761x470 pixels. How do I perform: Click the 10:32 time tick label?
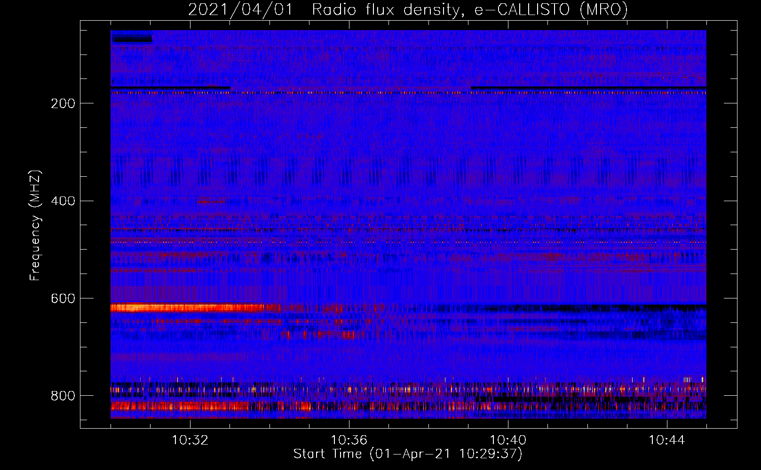click(x=190, y=440)
